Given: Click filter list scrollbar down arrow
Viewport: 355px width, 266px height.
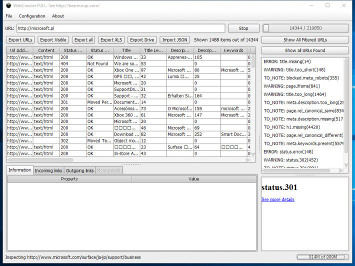Looking at the screenshot, I should (x=346, y=165).
